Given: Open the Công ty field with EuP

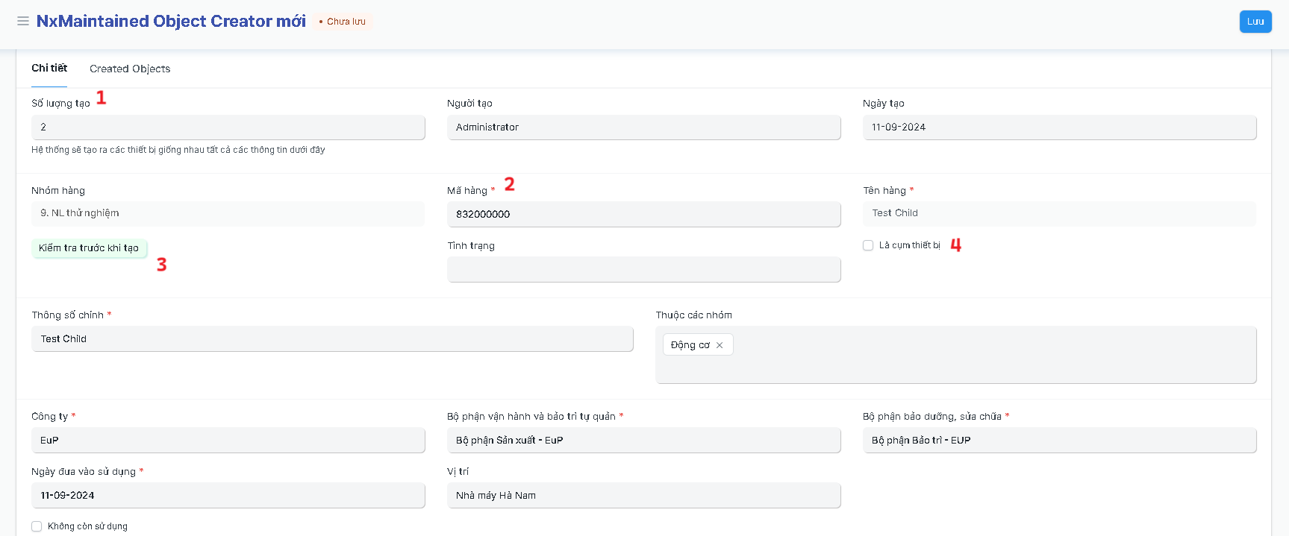Looking at the screenshot, I should point(228,440).
